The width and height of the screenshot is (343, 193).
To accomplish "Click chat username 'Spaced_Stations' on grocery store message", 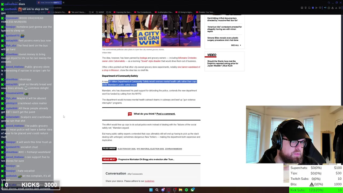I will point(14,67).
